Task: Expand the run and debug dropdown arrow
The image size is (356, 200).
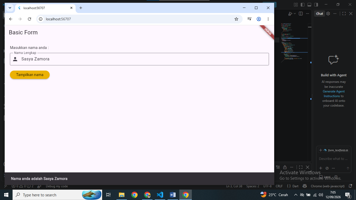Action: tap(295, 14)
